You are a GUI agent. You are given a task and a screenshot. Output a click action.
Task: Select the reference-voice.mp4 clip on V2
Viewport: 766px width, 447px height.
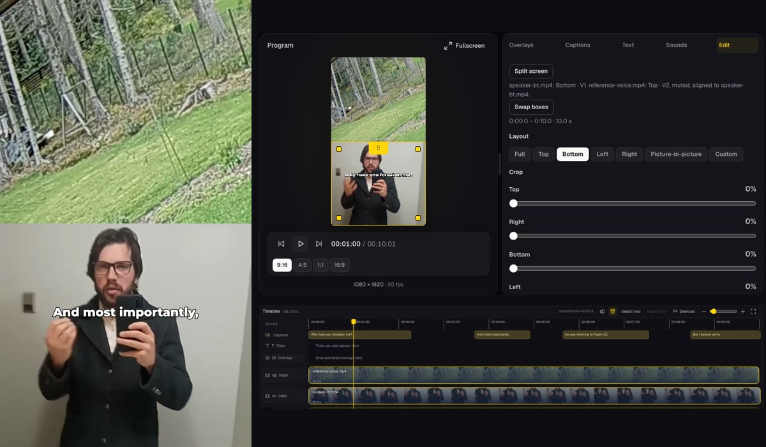[534, 375]
